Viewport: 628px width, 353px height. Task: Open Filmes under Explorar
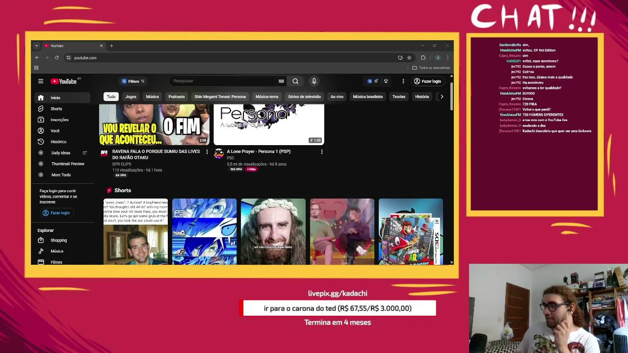click(63, 262)
